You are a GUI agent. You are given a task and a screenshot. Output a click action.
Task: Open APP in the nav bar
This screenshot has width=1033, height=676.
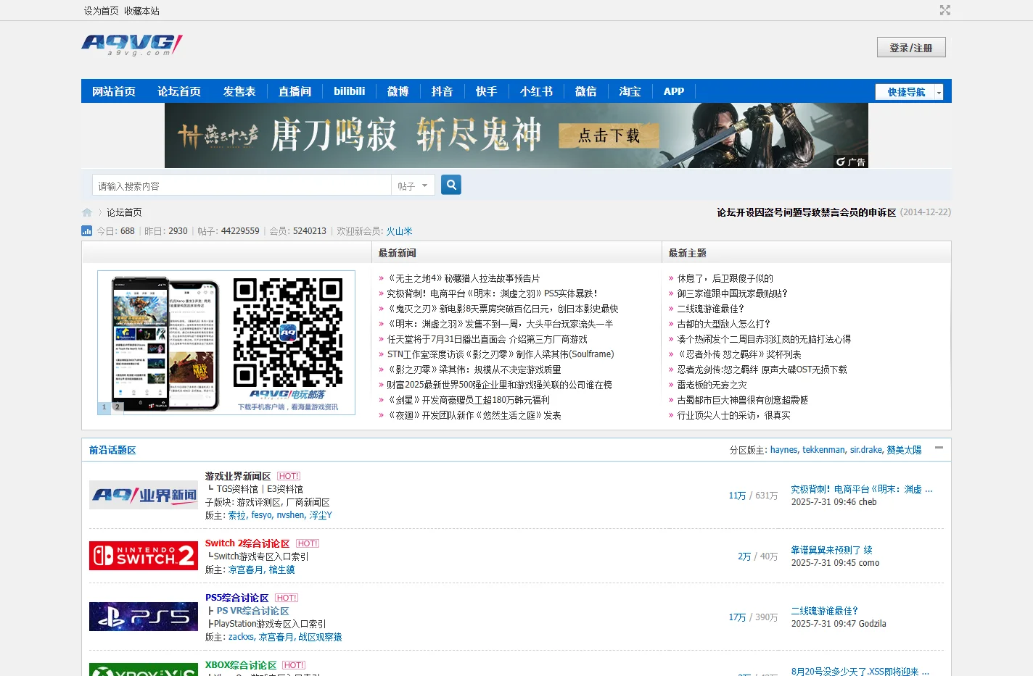point(674,91)
